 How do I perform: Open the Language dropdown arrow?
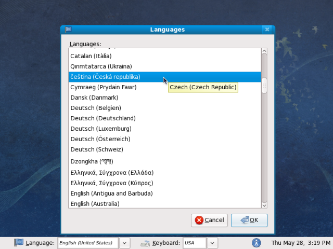pyautogui.click(x=125, y=242)
